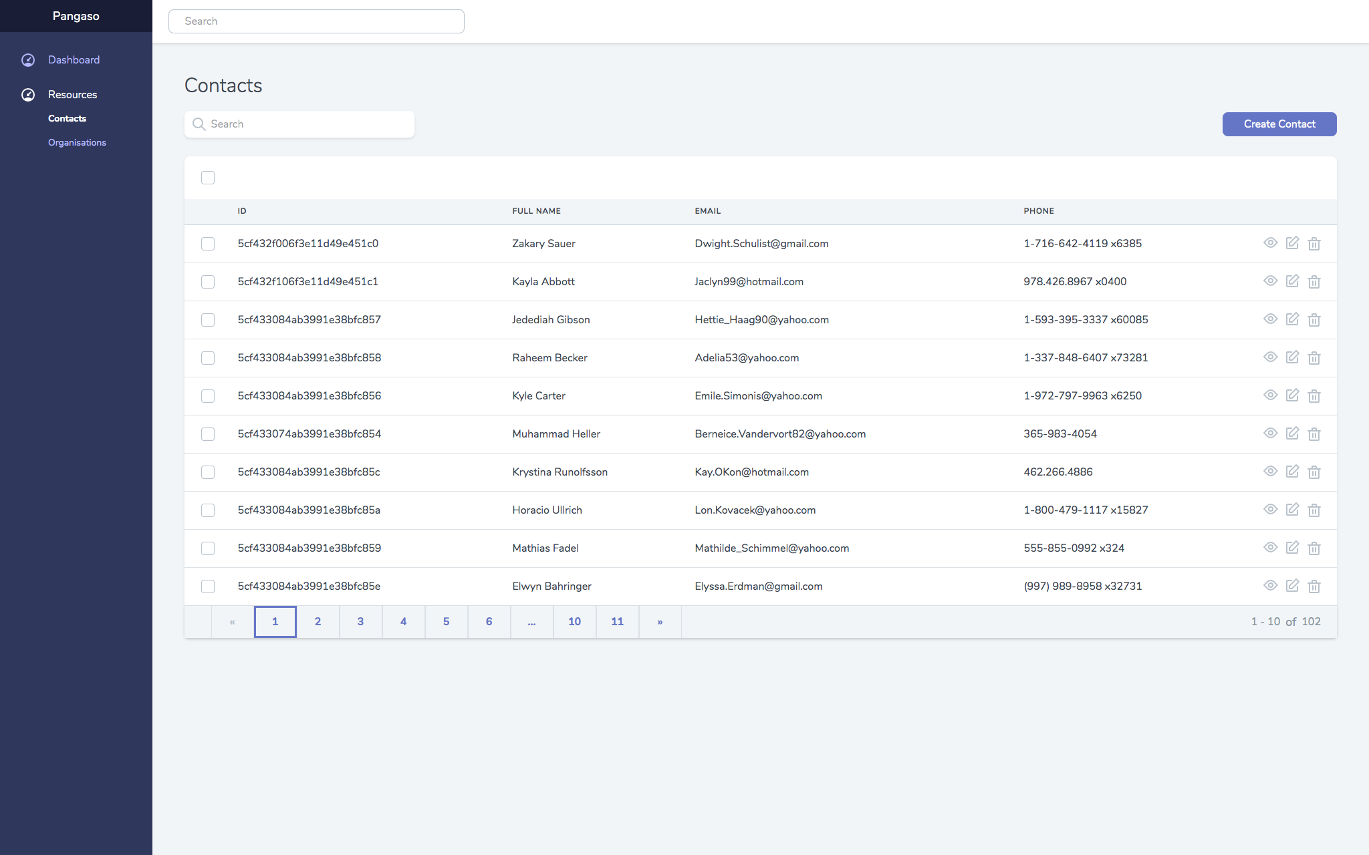1369x855 pixels.
Task: Navigate to page 6 of contacts
Action: [x=488, y=622]
